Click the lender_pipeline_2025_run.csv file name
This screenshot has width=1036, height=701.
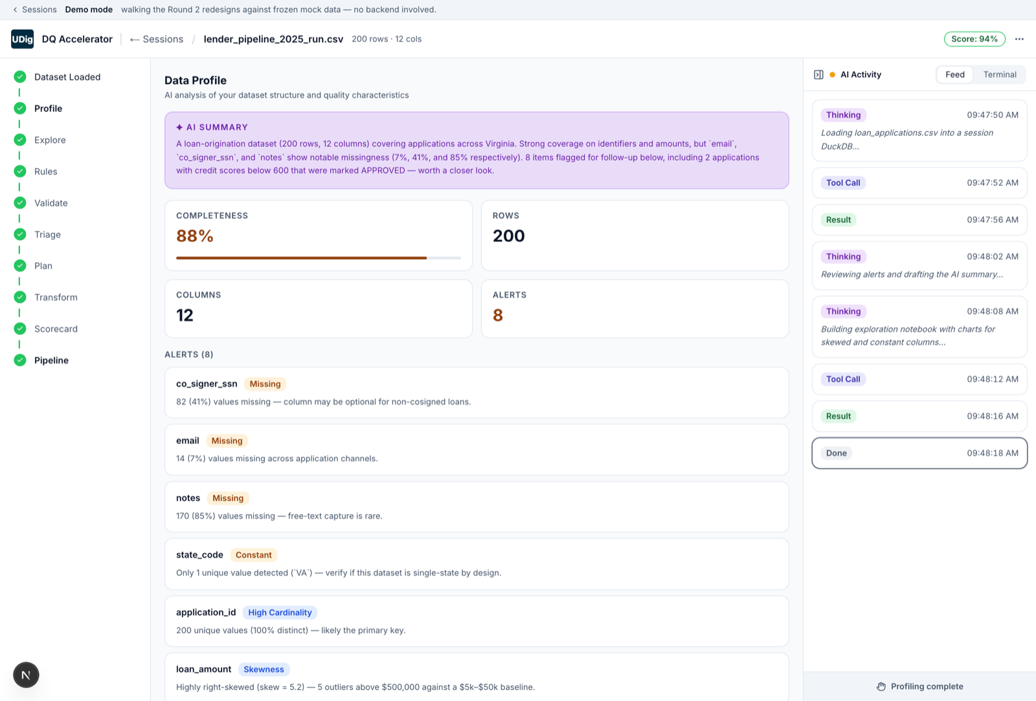coord(273,39)
